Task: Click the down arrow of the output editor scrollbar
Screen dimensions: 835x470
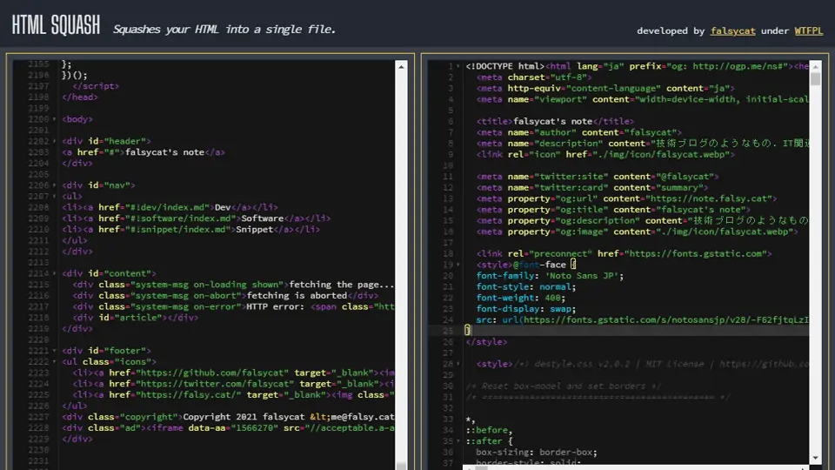Action: click(x=815, y=458)
